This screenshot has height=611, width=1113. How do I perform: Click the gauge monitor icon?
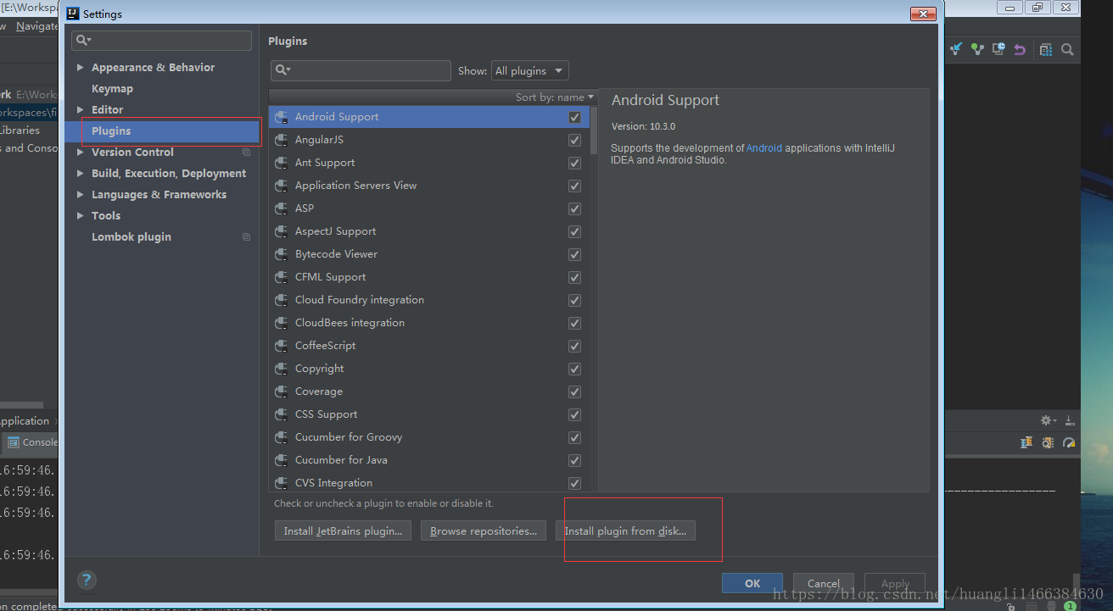click(1069, 442)
